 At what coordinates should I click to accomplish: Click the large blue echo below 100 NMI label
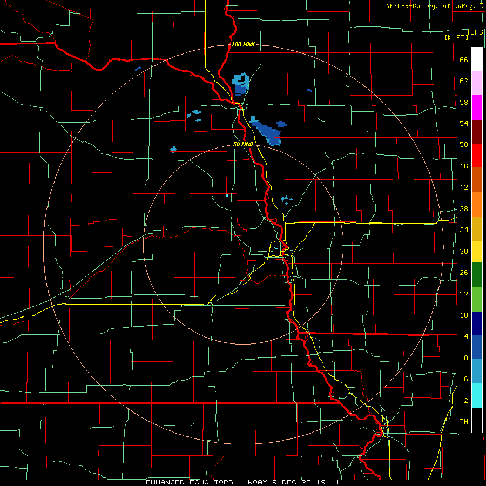click(x=241, y=84)
